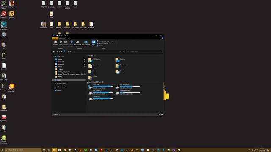Go up one level with up arrow
271x152 pixels.
[62, 51]
